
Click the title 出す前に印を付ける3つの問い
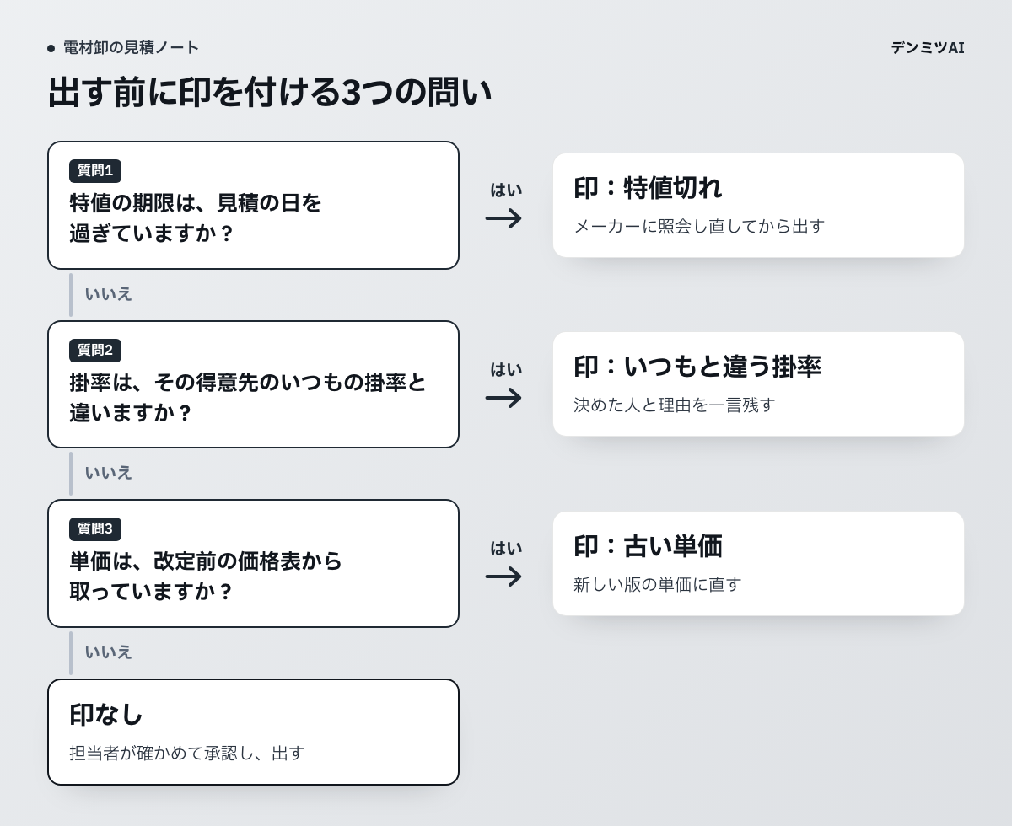(x=270, y=92)
